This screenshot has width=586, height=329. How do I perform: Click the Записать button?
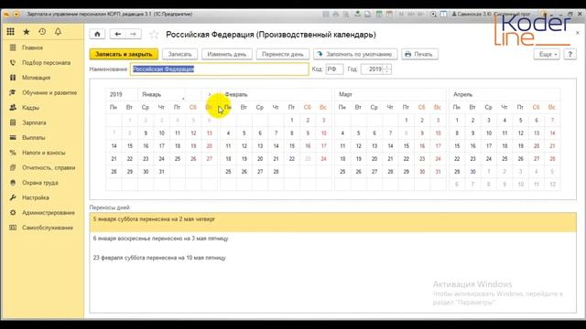tap(179, 54)
